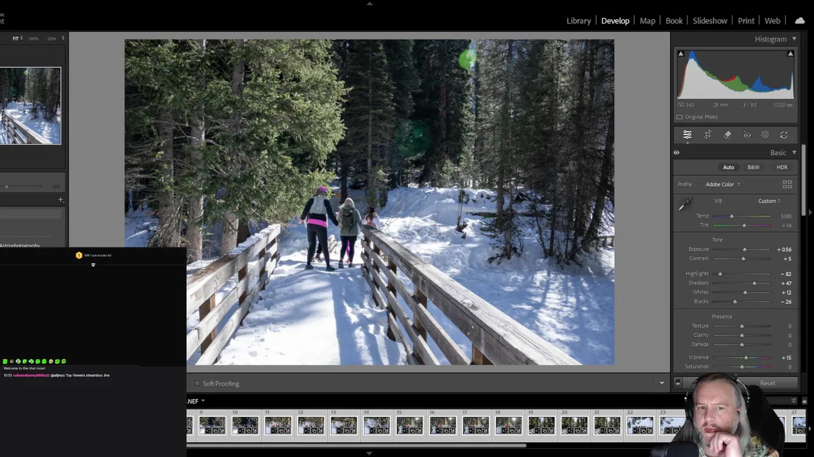Adjust the Contrast slider handle
Screen dimensions: 814x457
coord(743,258)
